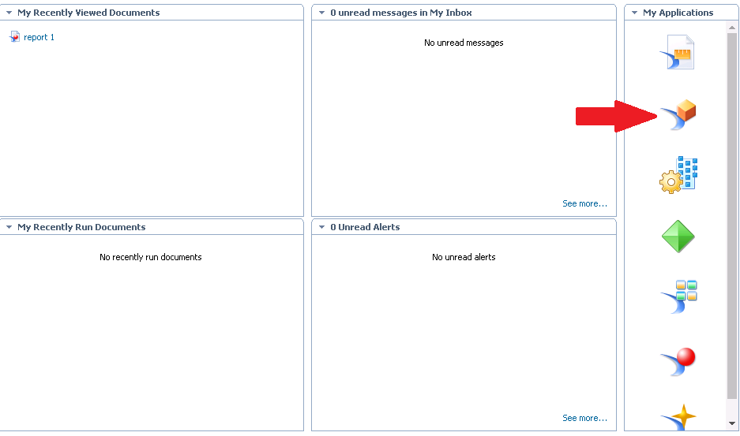
Task: Click See more in the Unread Alerts panel
Action: point(584,418)
